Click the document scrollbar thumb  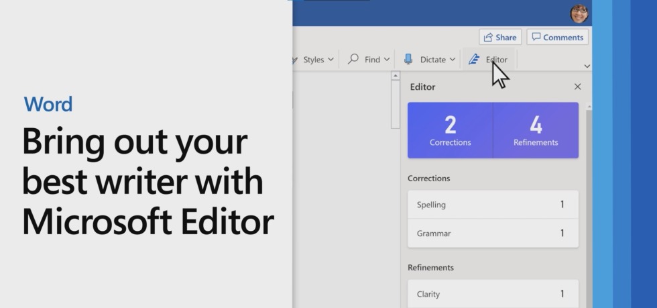[395, 104]
